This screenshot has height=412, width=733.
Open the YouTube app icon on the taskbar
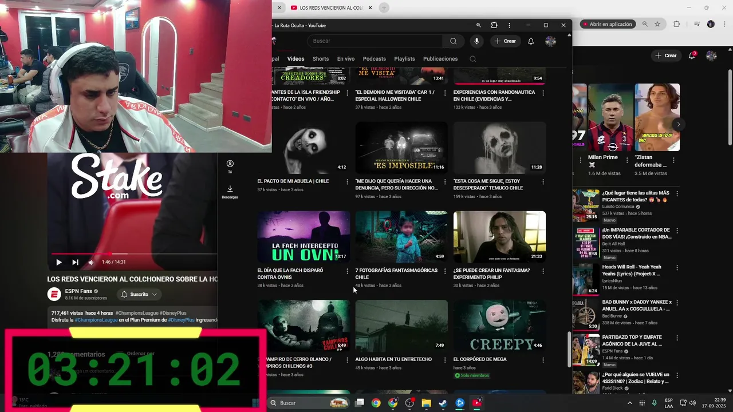pos(477,403)
